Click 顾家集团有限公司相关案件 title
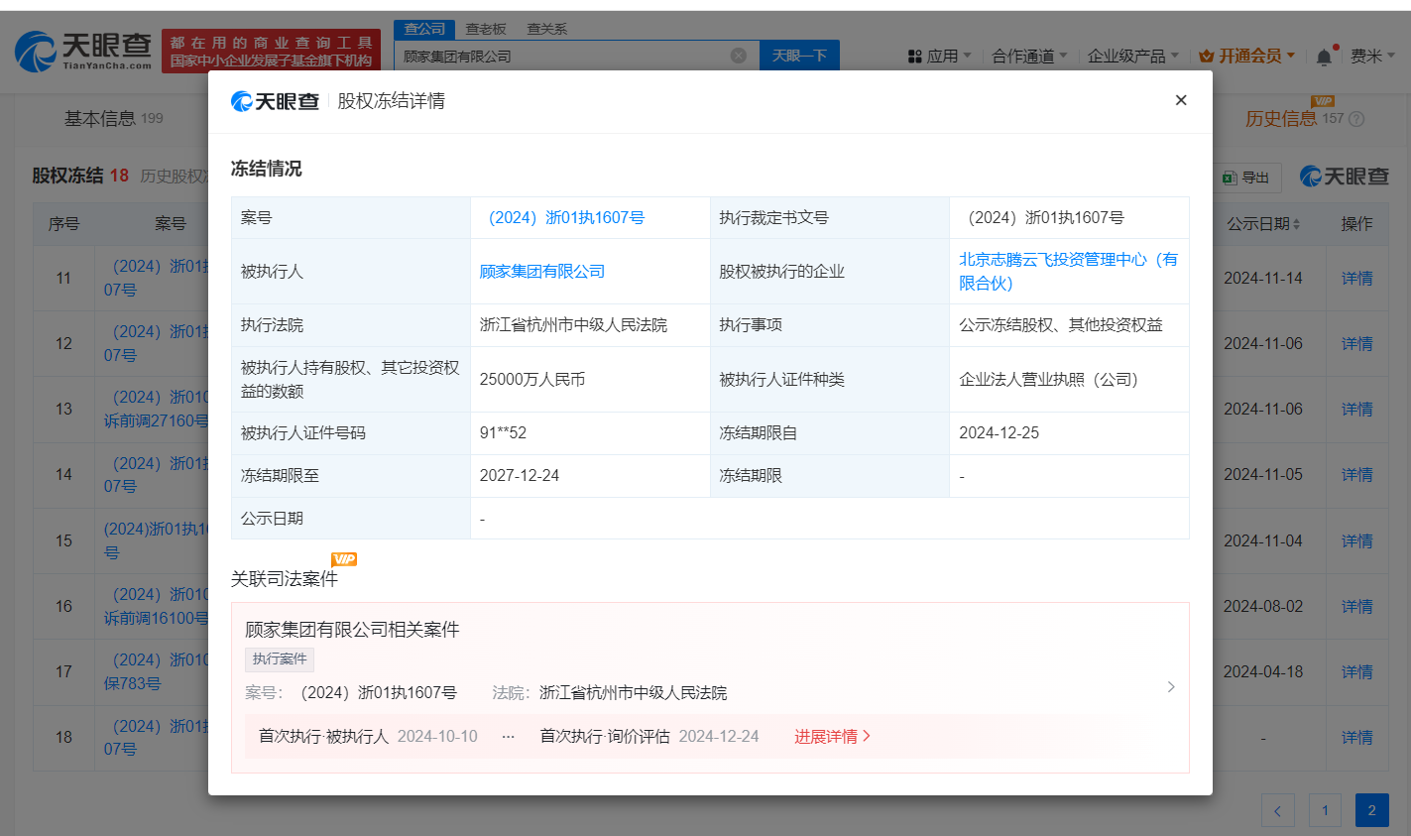This screenshot has height=836, width=1411. coord(352,630)
